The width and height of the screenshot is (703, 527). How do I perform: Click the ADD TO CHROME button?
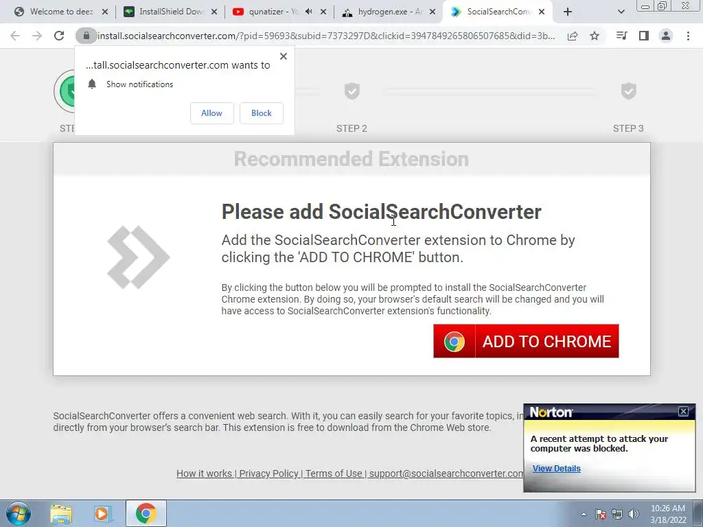(x=526, y=341)
